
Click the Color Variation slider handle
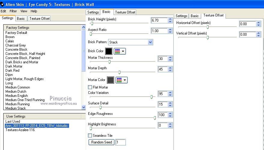point(152,97)
